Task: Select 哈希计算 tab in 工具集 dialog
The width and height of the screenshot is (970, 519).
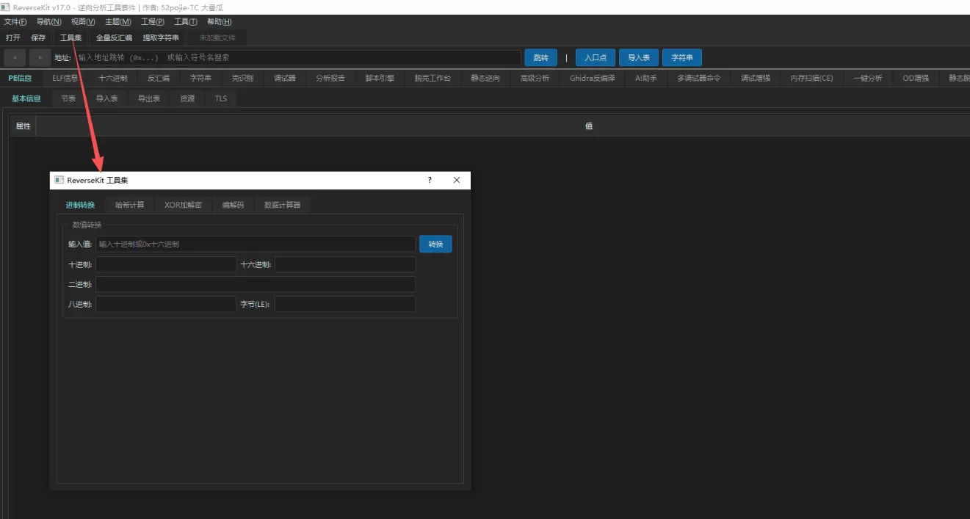Action: coord(130,205)
